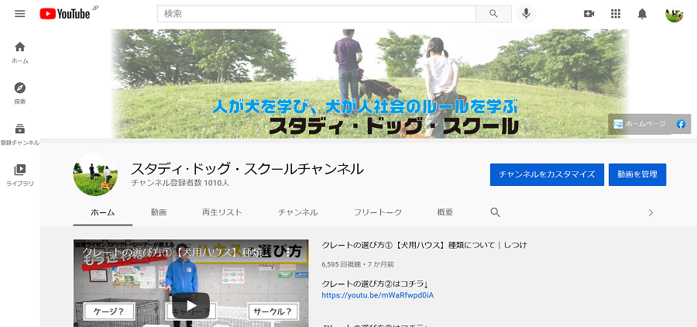Open the hamburger guide menu

pyautogui.click(x=19, y=14)
